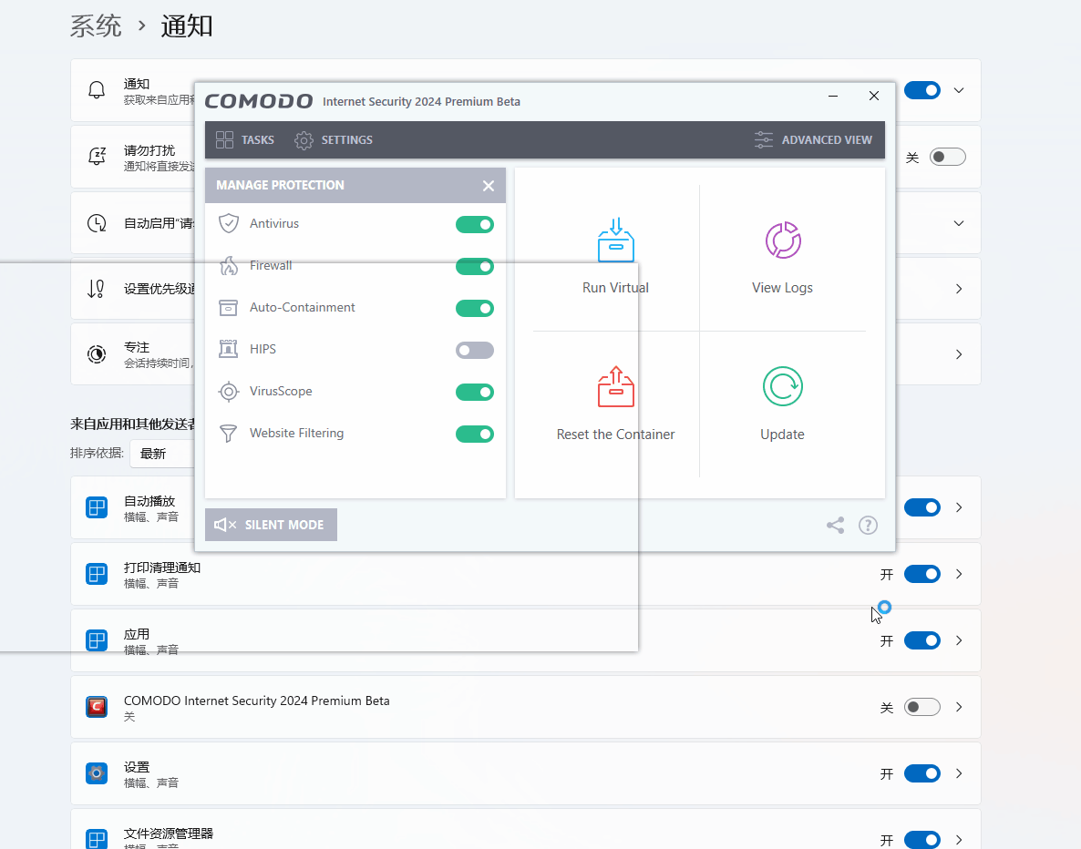
Task: Click the Run Virtual icon
Action: [x=615, y=240]
